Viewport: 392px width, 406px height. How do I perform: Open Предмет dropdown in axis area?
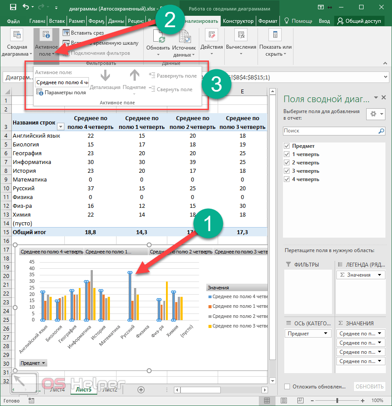click(326, 334)
